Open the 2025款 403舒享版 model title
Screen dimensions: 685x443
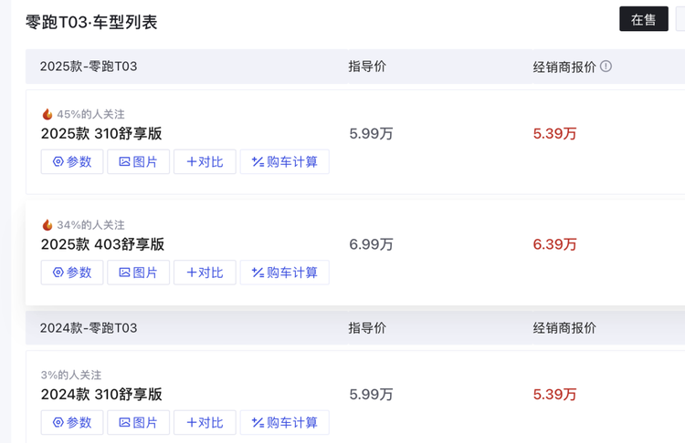102,244
